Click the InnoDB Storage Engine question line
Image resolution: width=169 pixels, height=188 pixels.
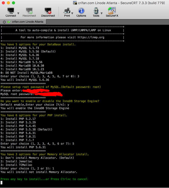click(x=50, y=101)
